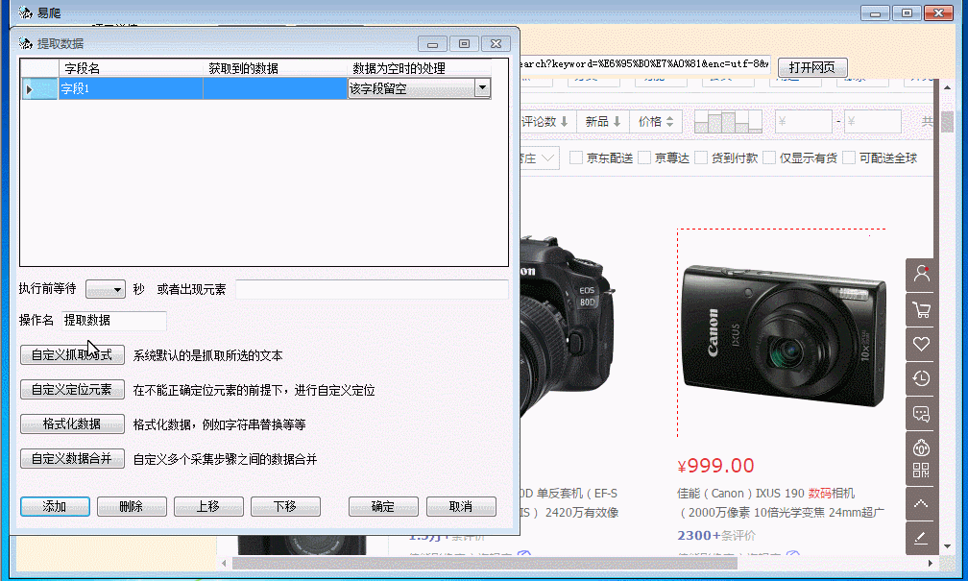Check the 货到付款 filter

point(701,158)
